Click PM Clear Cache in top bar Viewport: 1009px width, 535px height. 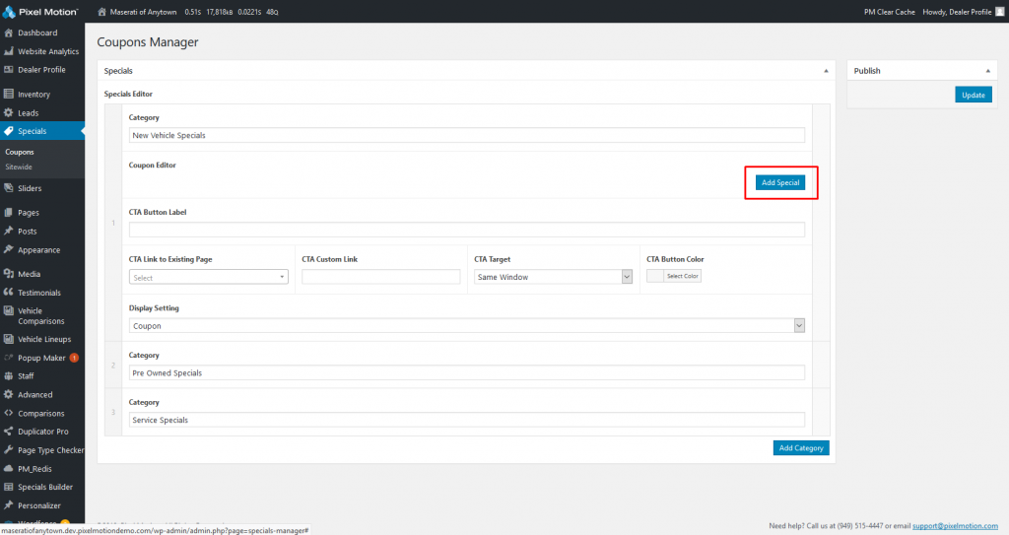[x=890, y=12]
